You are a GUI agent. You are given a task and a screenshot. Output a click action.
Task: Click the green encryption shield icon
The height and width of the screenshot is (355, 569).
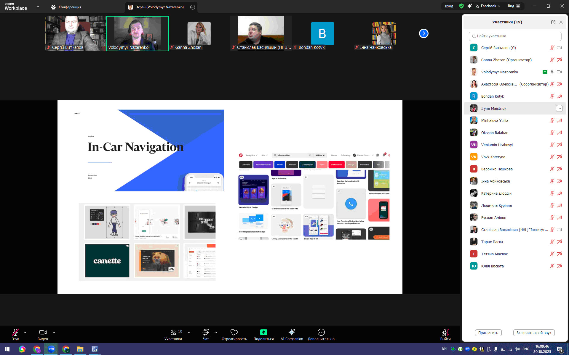(x=461, y=6)
